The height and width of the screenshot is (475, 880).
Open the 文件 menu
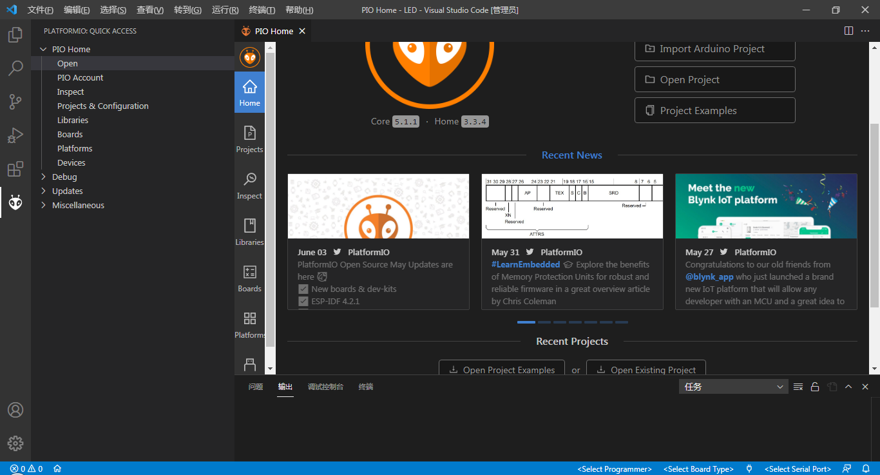click(x=41, y=10)
